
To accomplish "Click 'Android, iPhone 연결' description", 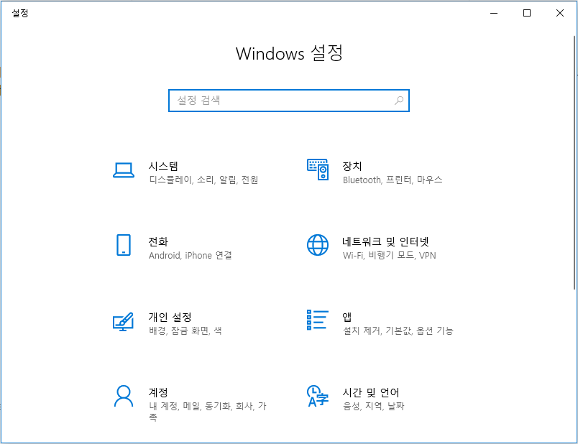I will pos(191,255).
